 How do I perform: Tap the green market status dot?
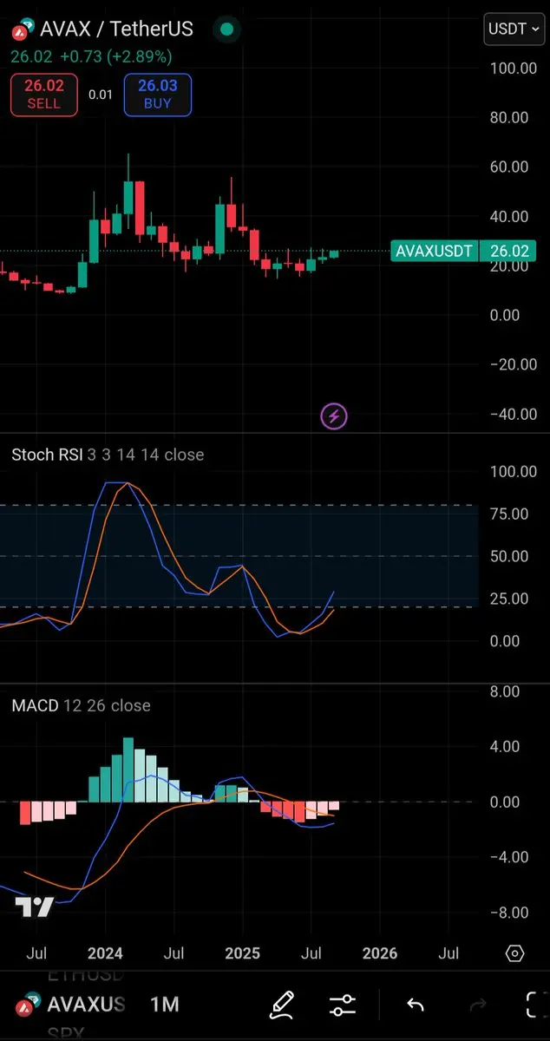click(227, 29)
